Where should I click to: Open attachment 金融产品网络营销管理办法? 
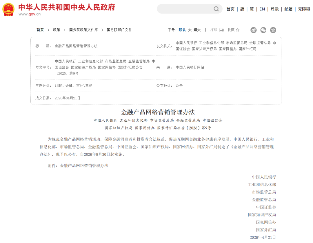pos(84,166)
